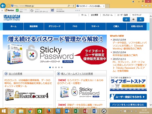152x114 pixels.
Task: Click the play arrow beside 個人/ホームオフィス
Action: point(59,74)
